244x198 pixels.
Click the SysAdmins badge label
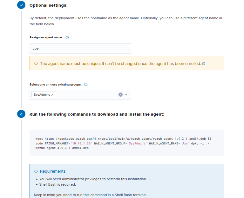[42, 95]
